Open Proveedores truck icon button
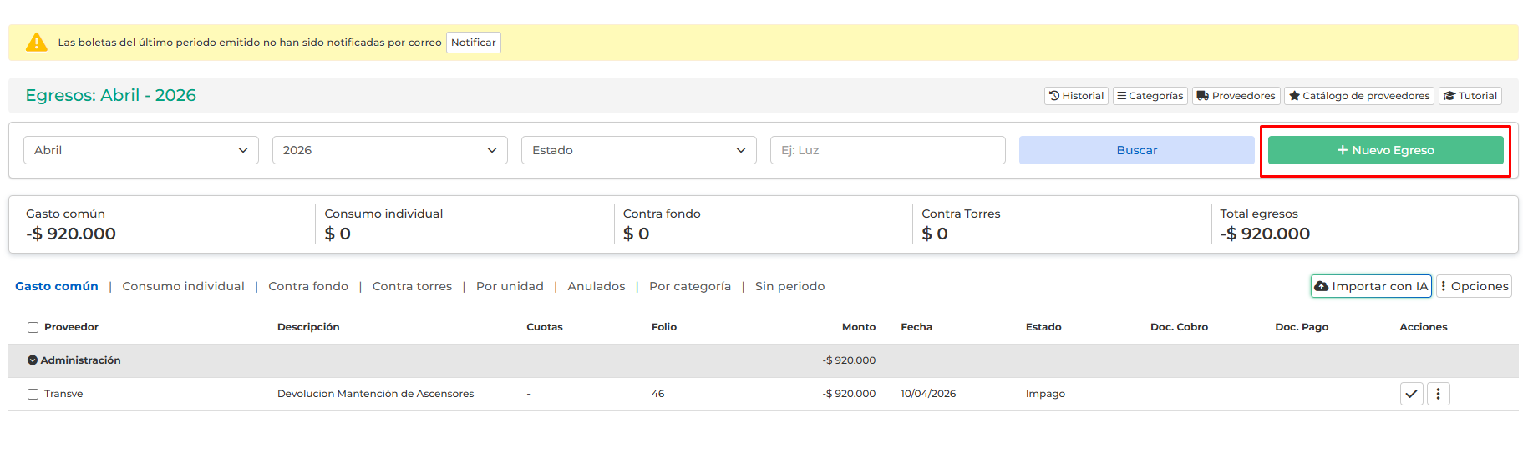 1236,96
